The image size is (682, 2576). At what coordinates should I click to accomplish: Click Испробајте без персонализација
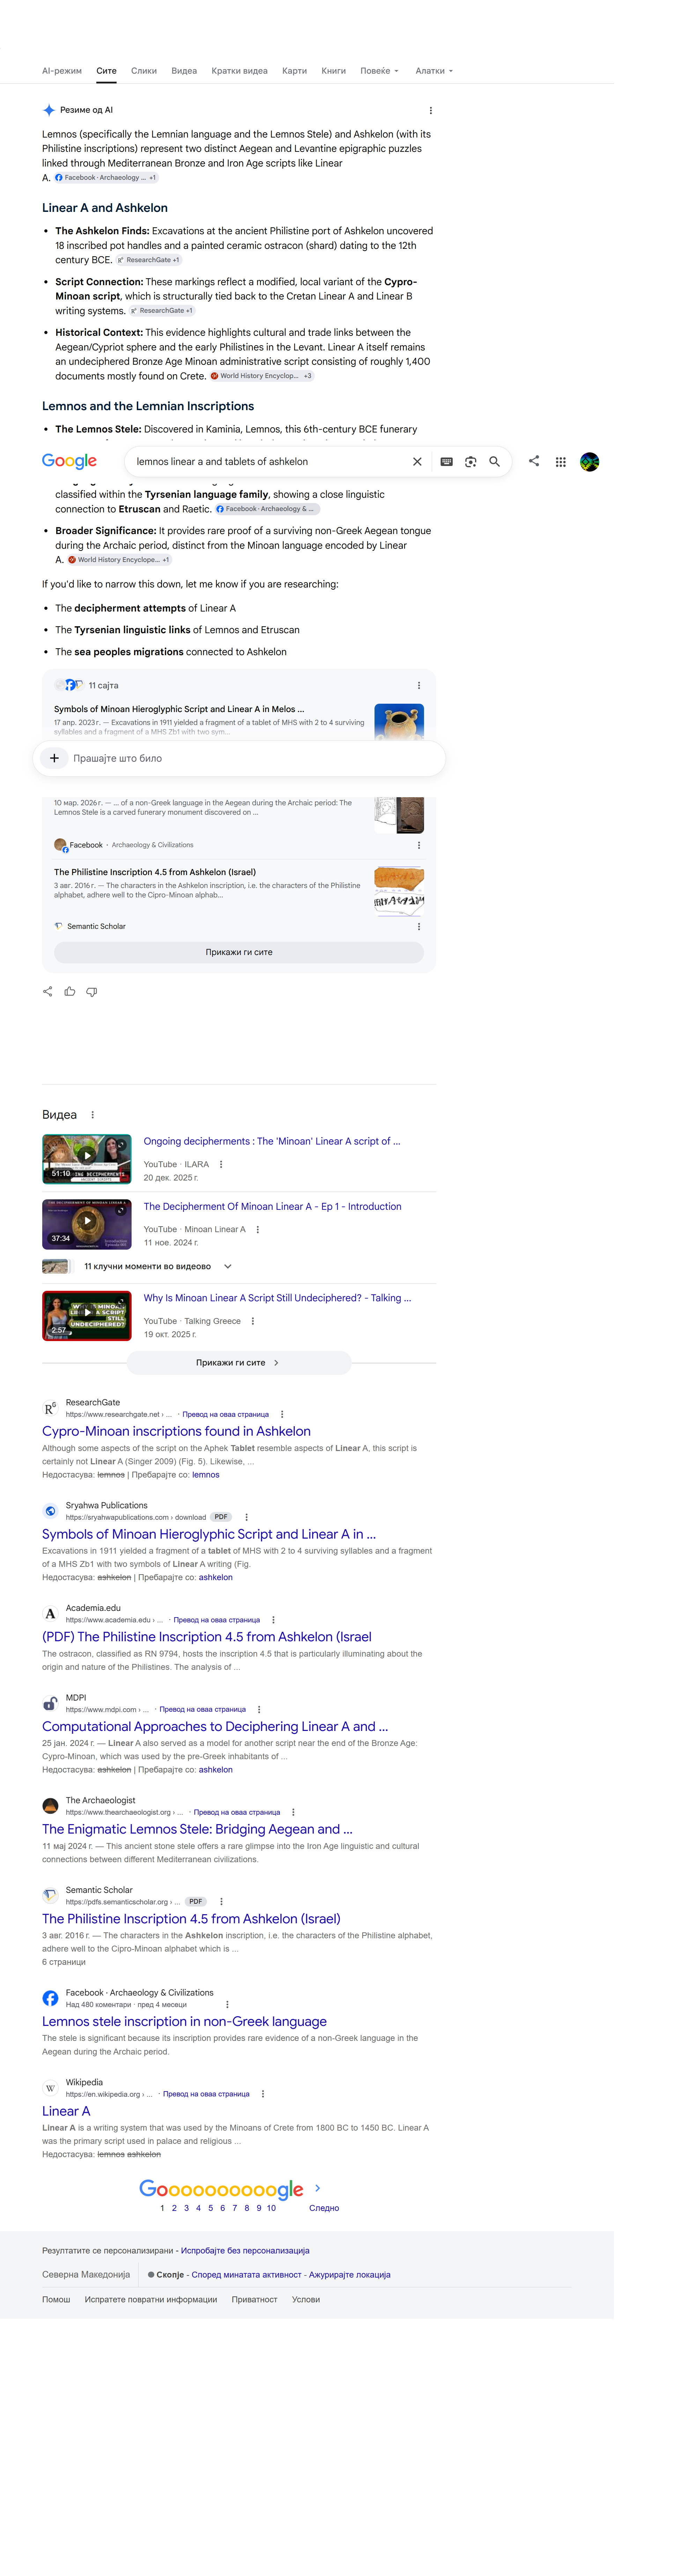[245, 2251]
